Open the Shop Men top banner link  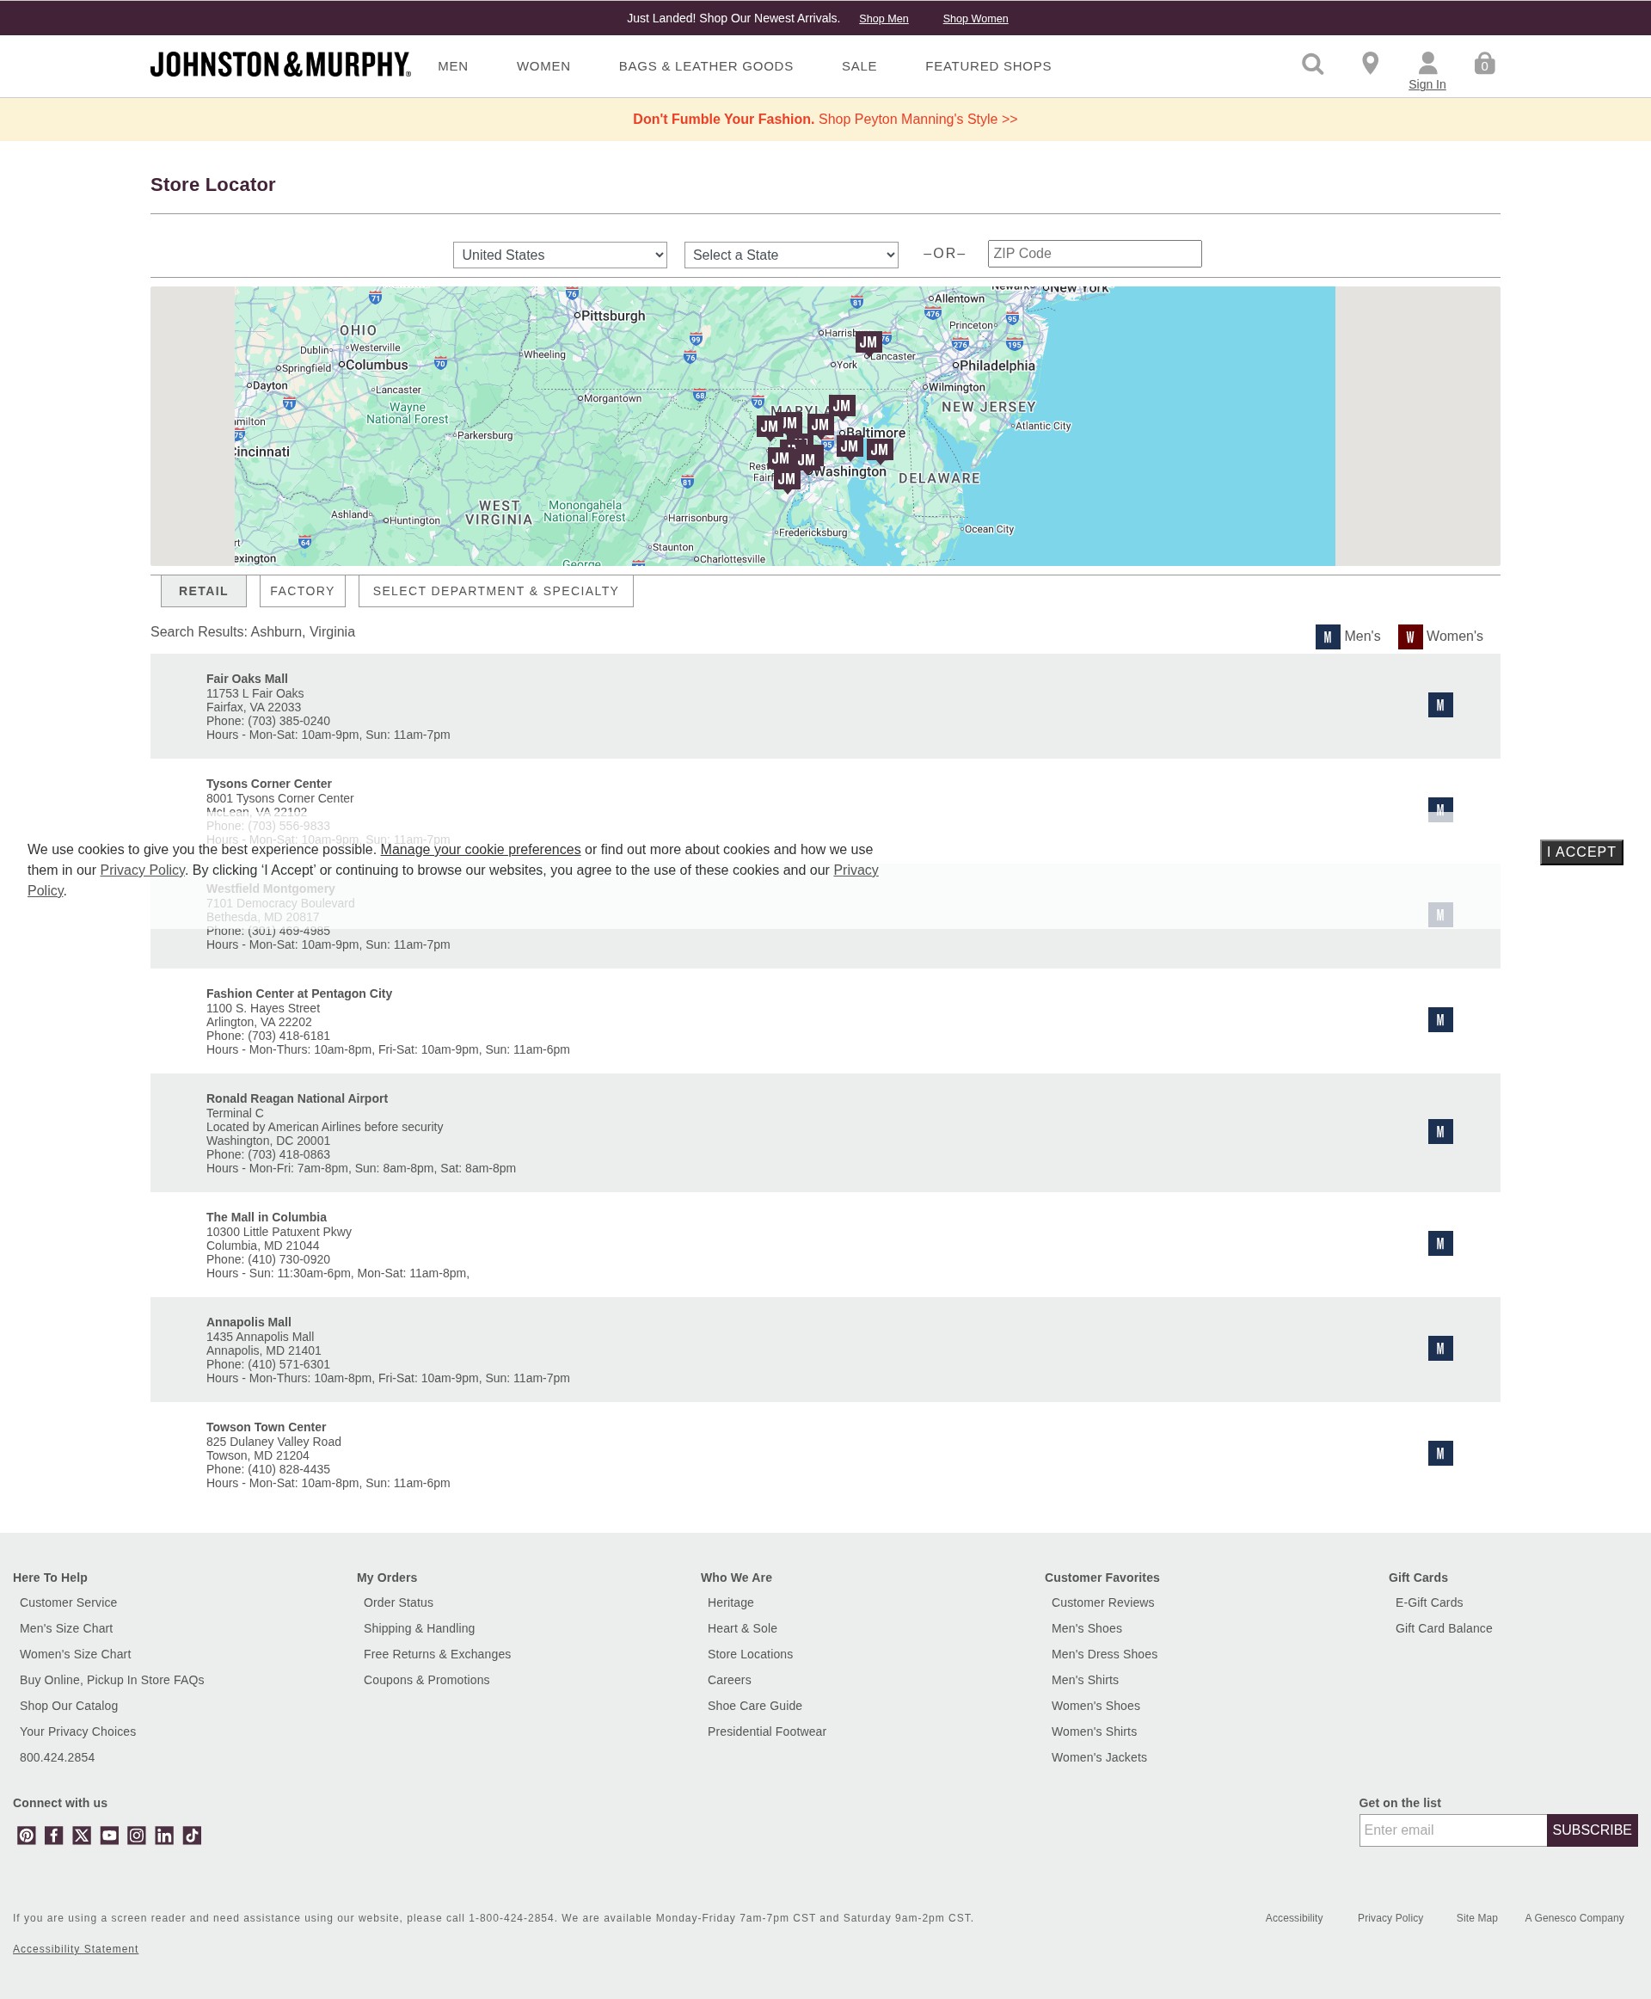[883, 19]
